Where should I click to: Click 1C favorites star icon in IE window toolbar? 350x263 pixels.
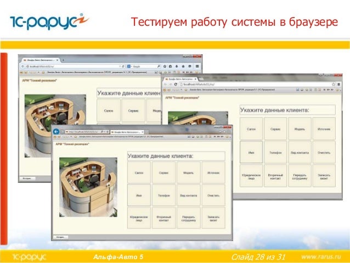click(x=76, y=137)
